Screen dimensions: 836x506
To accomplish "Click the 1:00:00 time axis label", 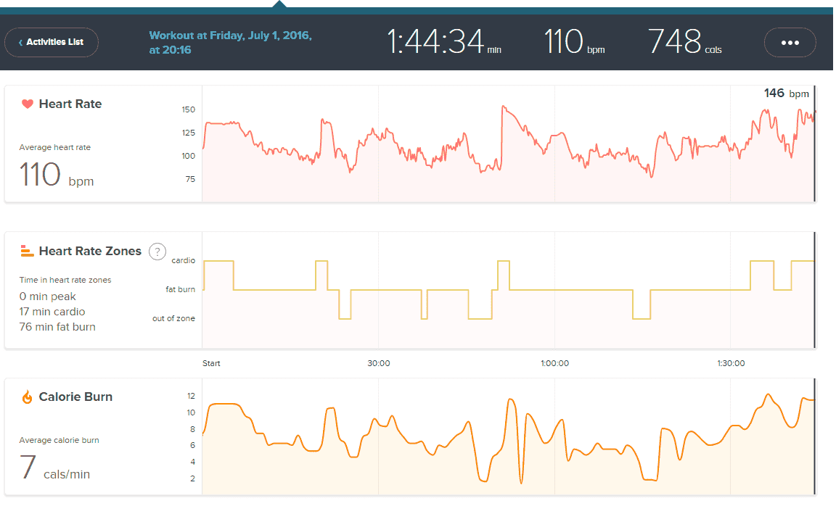I will coord(554,363).
